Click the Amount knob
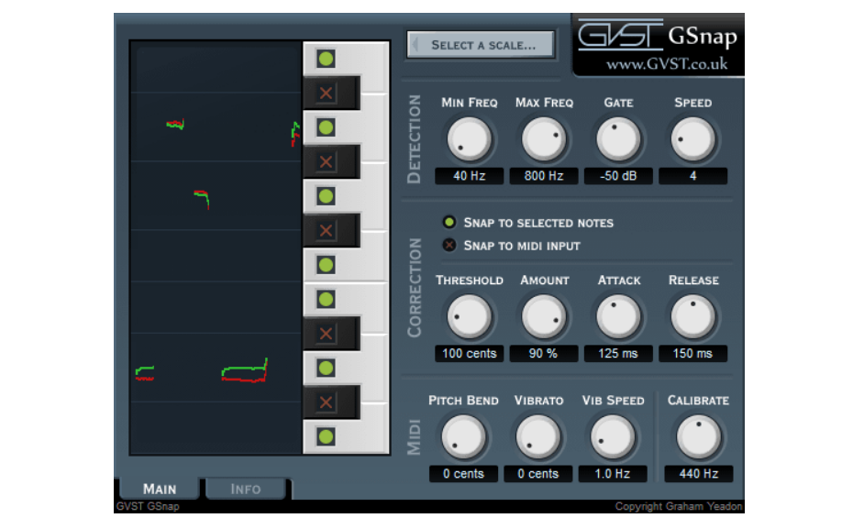Viewport: 853px width, 529px height. coord(544,317)
